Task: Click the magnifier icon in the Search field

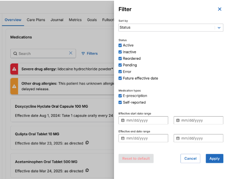Action: pyautogui.click(x=15, y=53)
